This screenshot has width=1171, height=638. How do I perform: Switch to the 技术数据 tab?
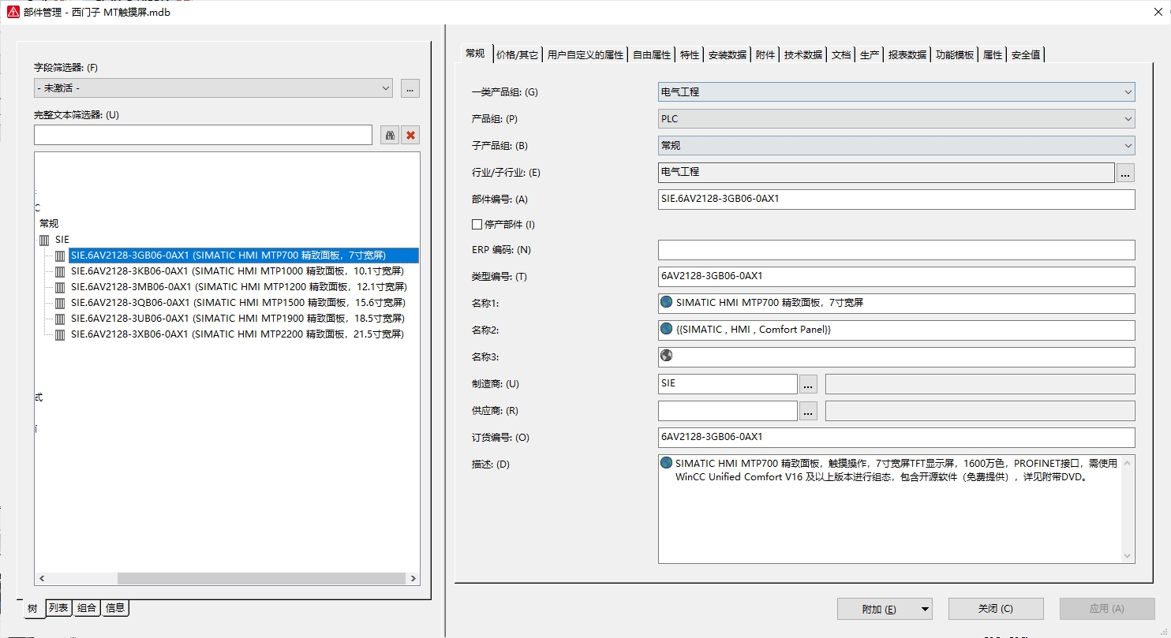click(802, 55)
